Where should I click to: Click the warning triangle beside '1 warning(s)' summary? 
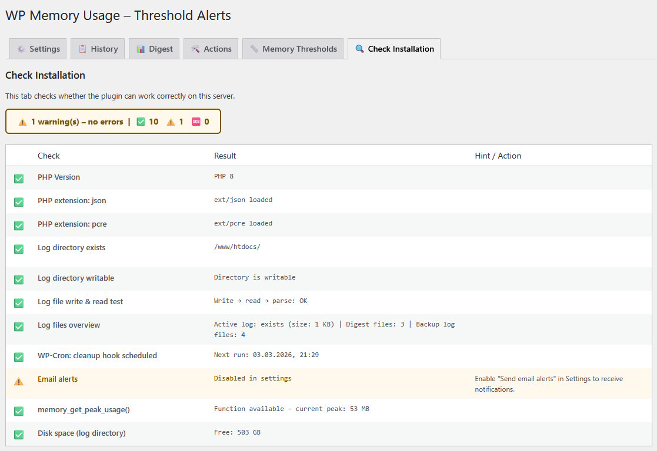pyautogui.click(x=22, y=122)
